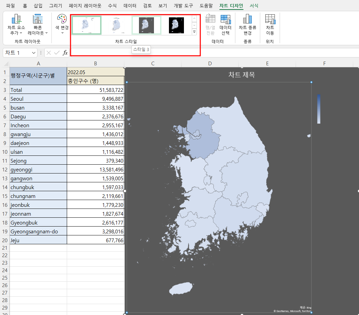Click the formula bar cancel X icon
This screenshot has width=359, height=315.
pos(49,53)
